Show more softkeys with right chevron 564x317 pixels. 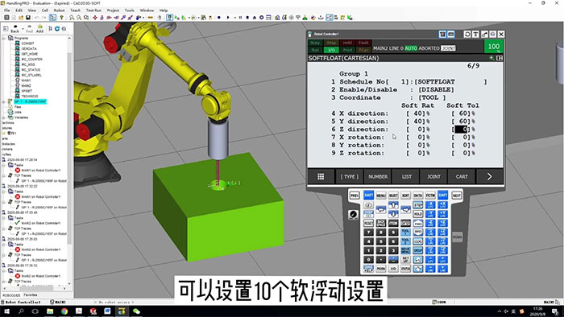489,176
